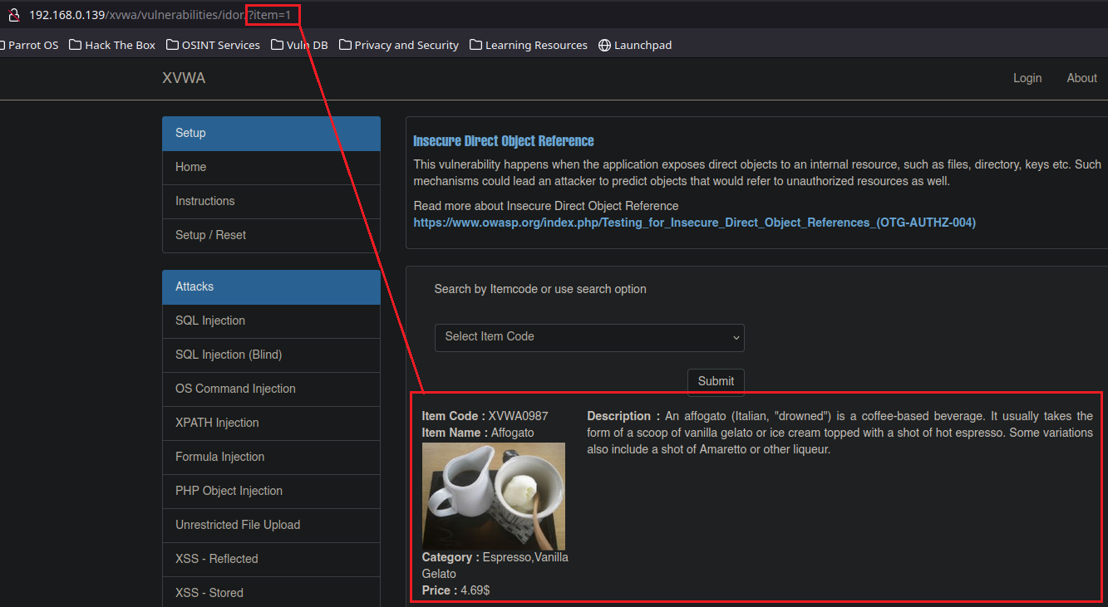Navigate to Setup / Reset

point(210,235)
